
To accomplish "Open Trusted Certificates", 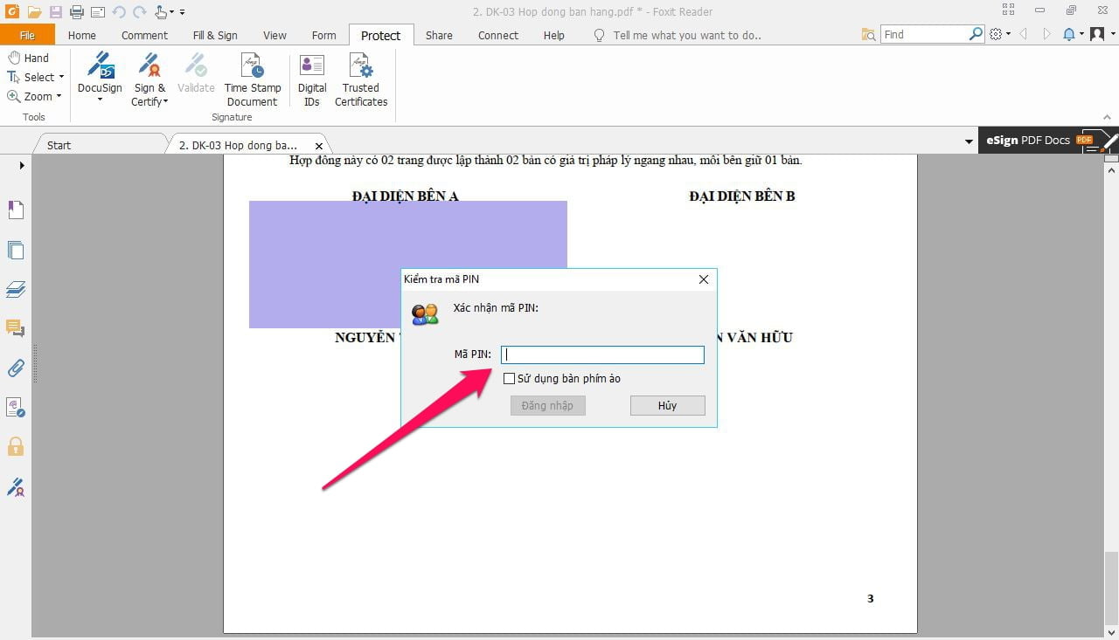I will [360, 79].
